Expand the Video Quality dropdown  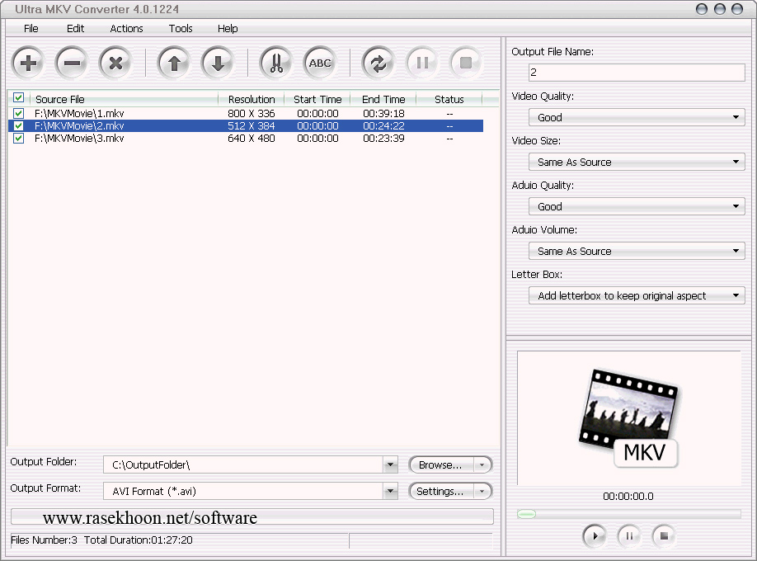coord(637,118)
